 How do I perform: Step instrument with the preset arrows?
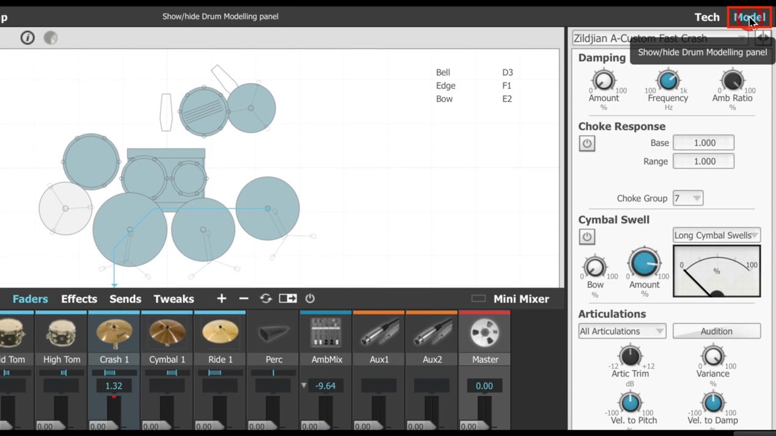click(x=763, y=38)
